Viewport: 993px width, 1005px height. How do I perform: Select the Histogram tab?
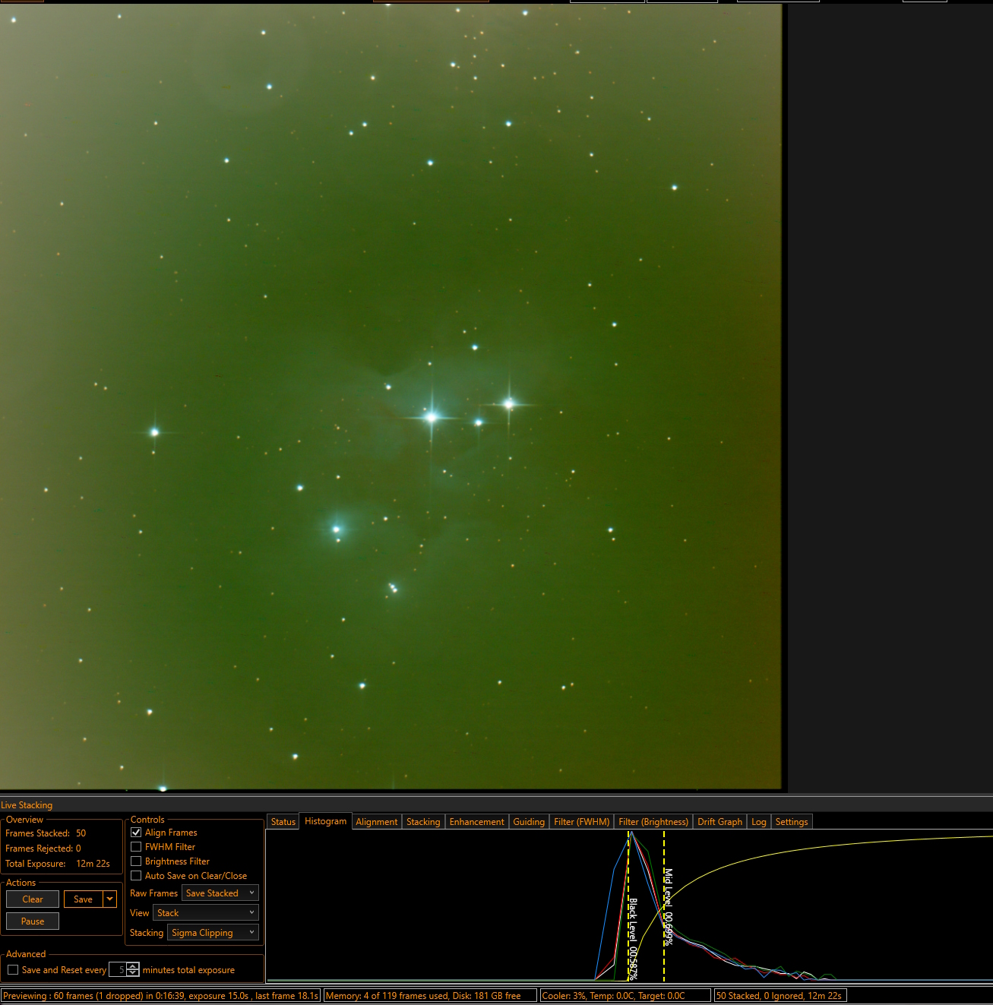[325, 821]
